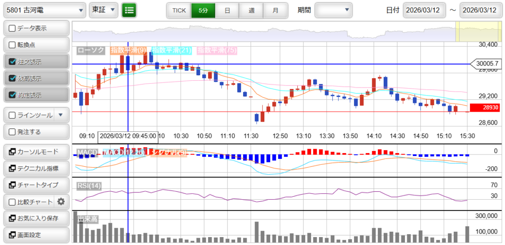
Task: Open the チャートタイプ selection popup
Action: pos(36,185)
